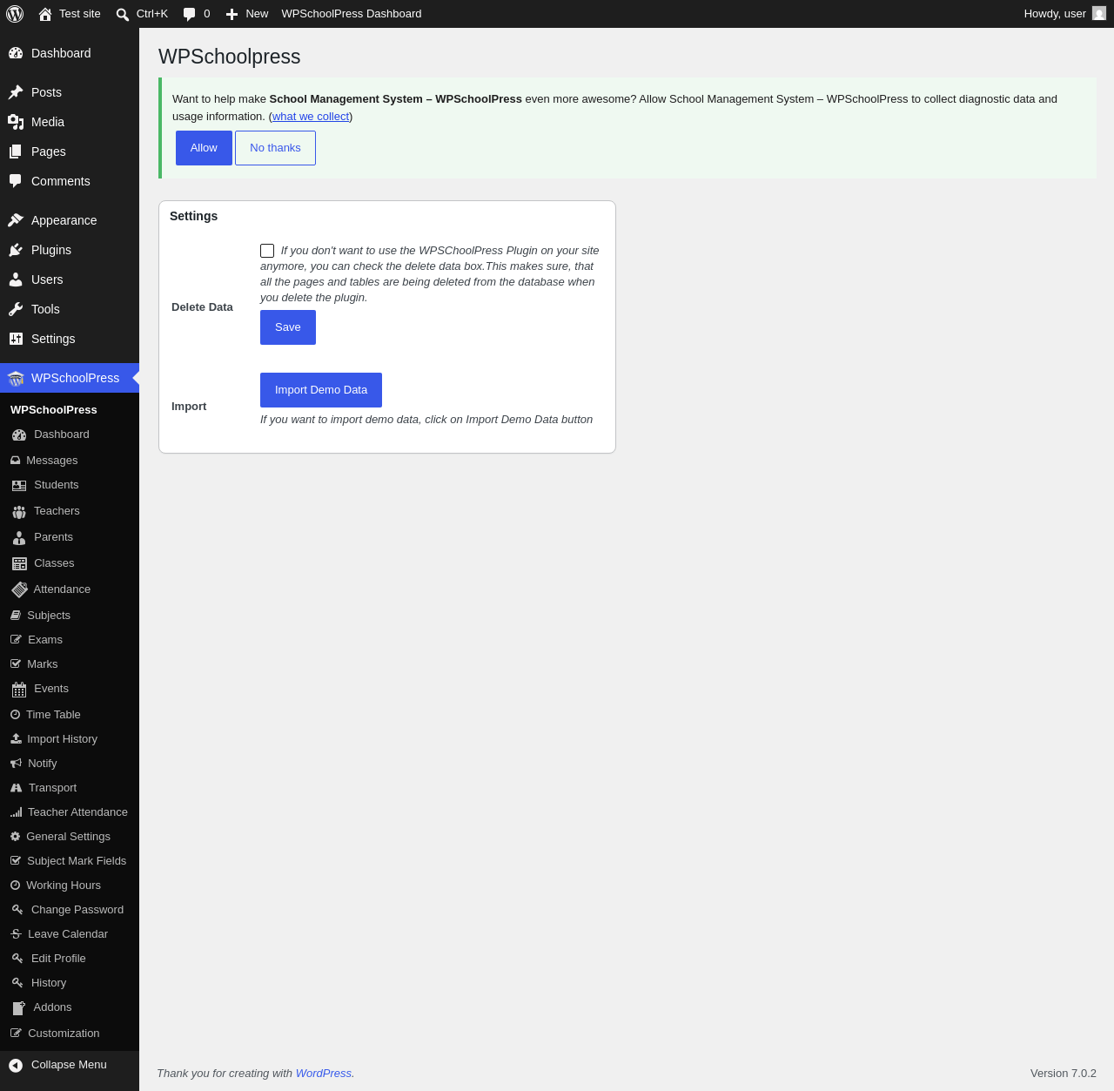1114x1091 pixels.
Task: Click the Events calendar icon
Action: (x=19, y=690)
